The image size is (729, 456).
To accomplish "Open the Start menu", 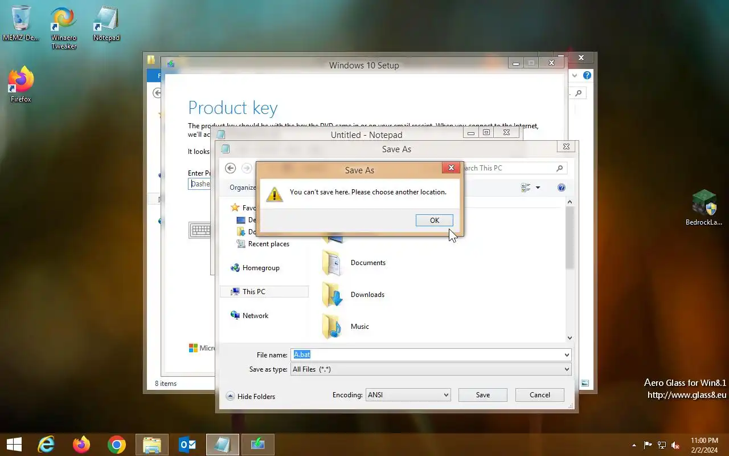I will tap(14, 445).
